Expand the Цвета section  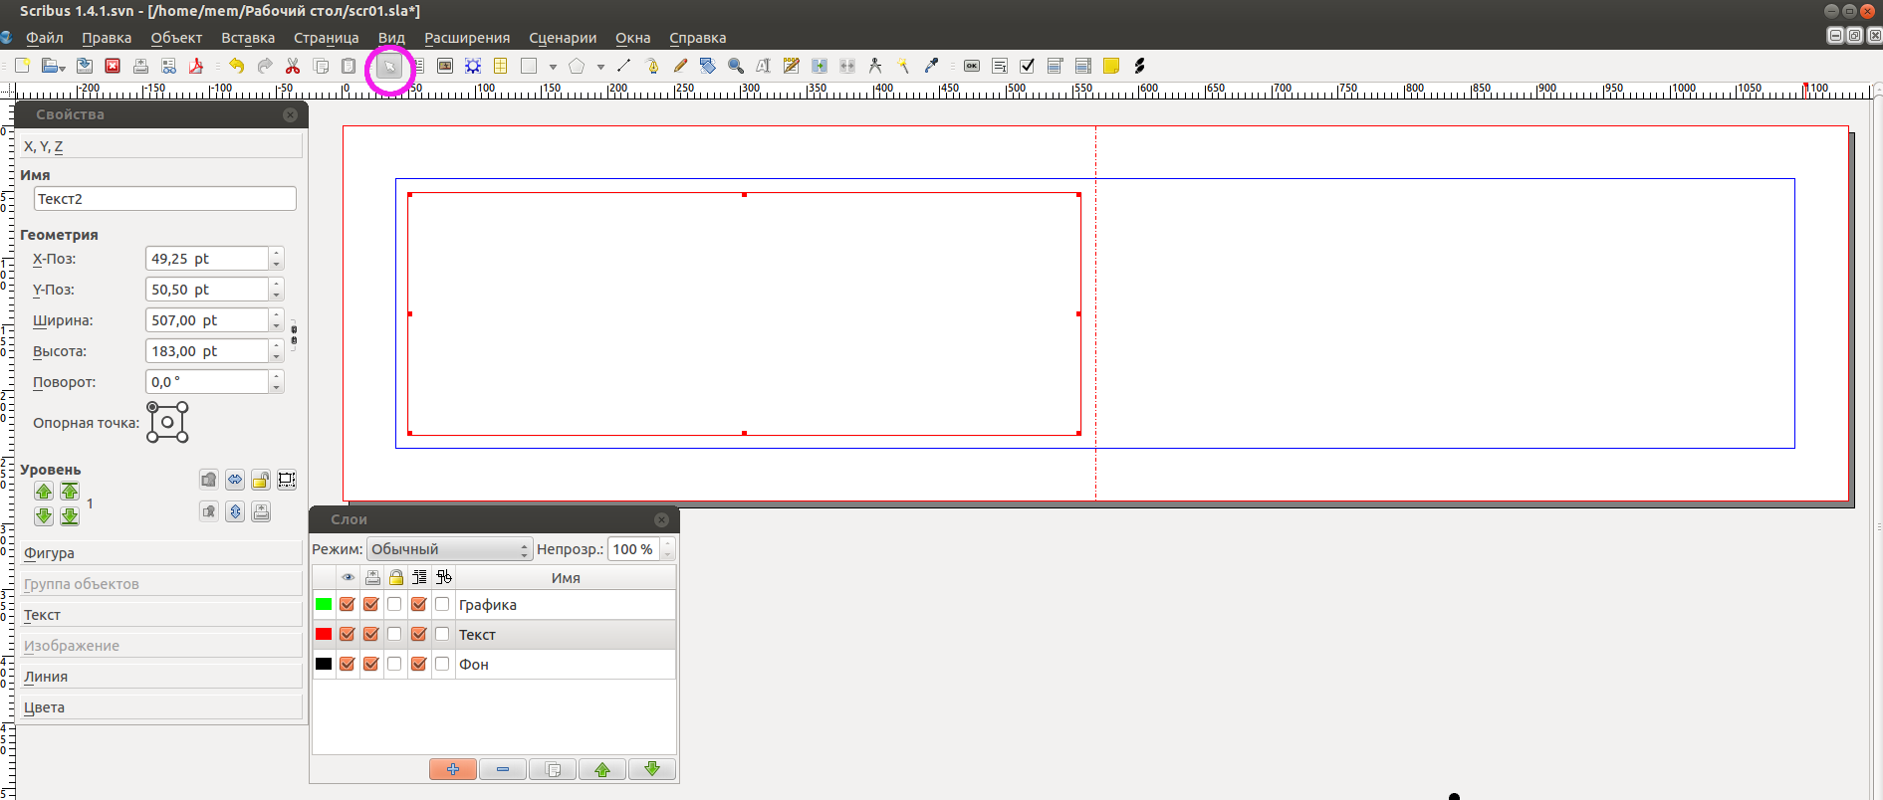(x=161, y=707)
